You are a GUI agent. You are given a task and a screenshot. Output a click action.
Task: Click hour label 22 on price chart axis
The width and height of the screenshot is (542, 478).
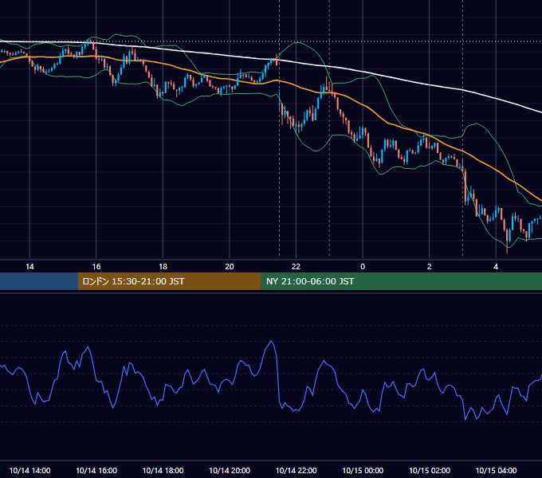tap(296, 267)
